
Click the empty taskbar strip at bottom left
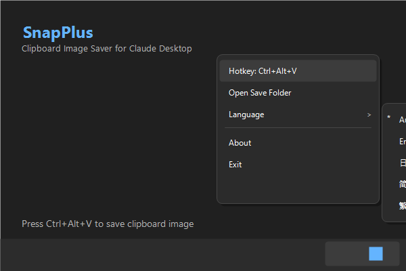tap(135, 255)
